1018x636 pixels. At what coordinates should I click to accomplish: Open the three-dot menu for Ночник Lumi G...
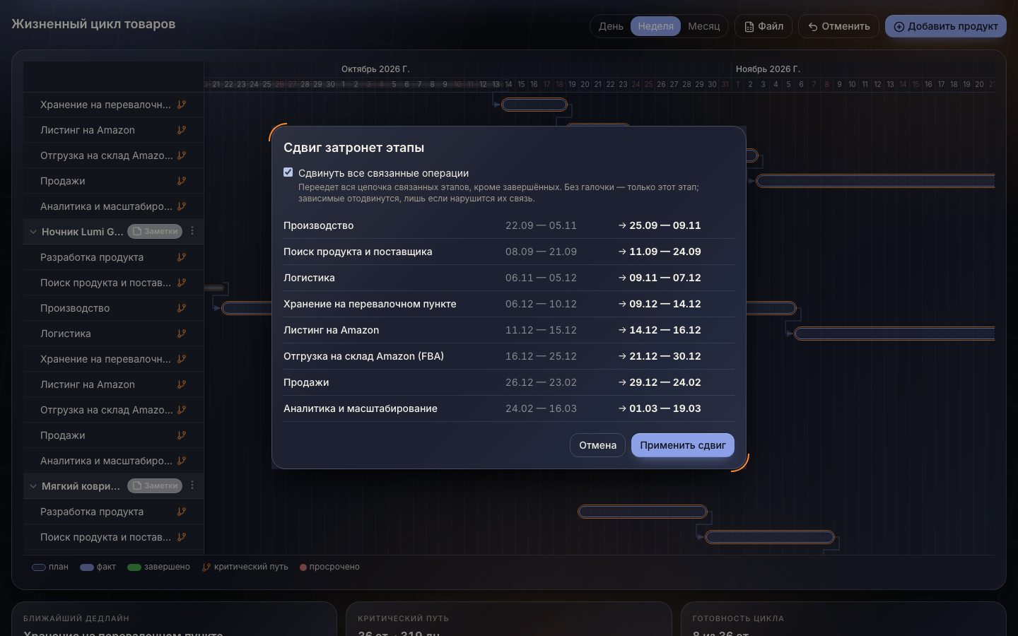192,231
